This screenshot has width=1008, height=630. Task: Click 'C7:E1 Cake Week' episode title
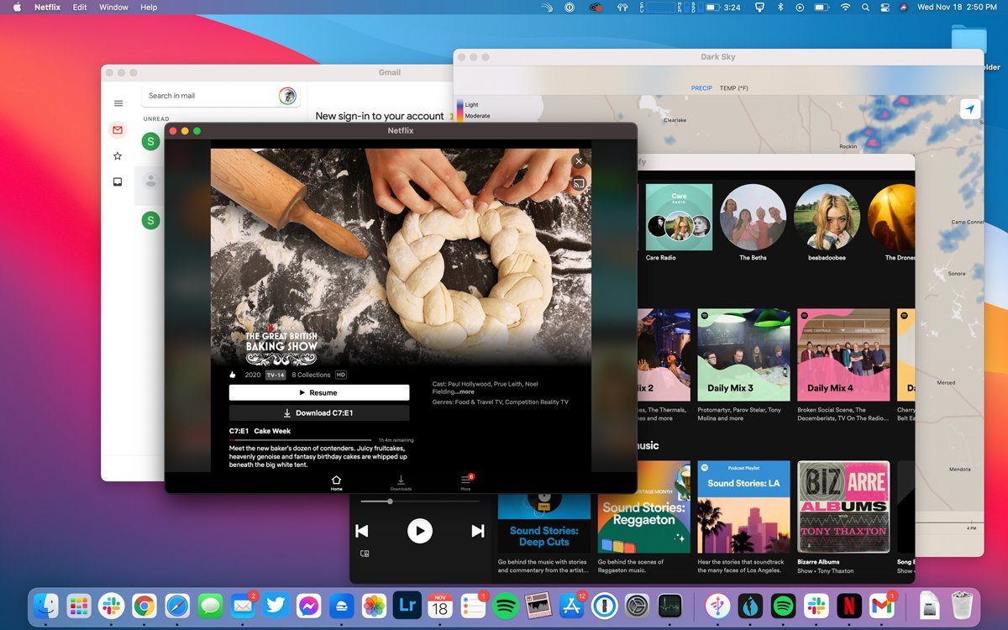coord(260,431)
